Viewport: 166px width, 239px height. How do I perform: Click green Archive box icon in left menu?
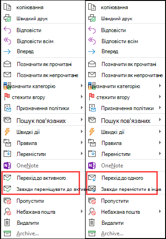point(7,233)
